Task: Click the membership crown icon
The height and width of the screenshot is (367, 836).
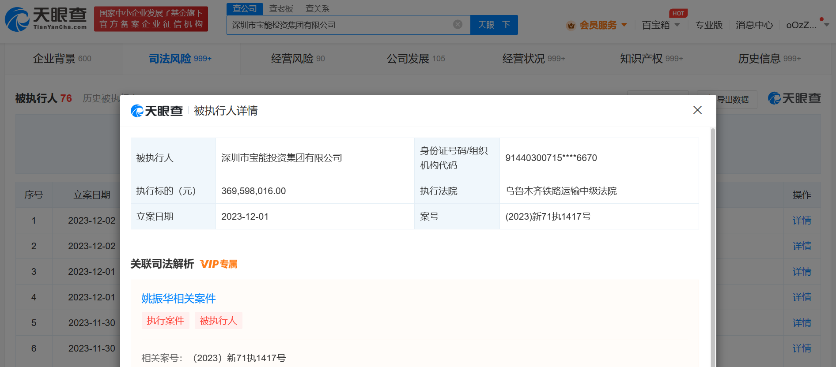Action: [571, 26]
